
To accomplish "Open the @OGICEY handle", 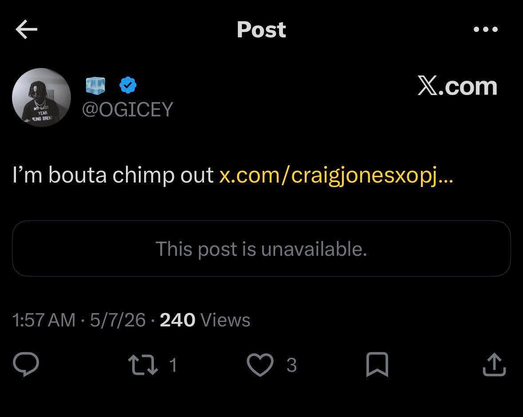I will (128, 109).
